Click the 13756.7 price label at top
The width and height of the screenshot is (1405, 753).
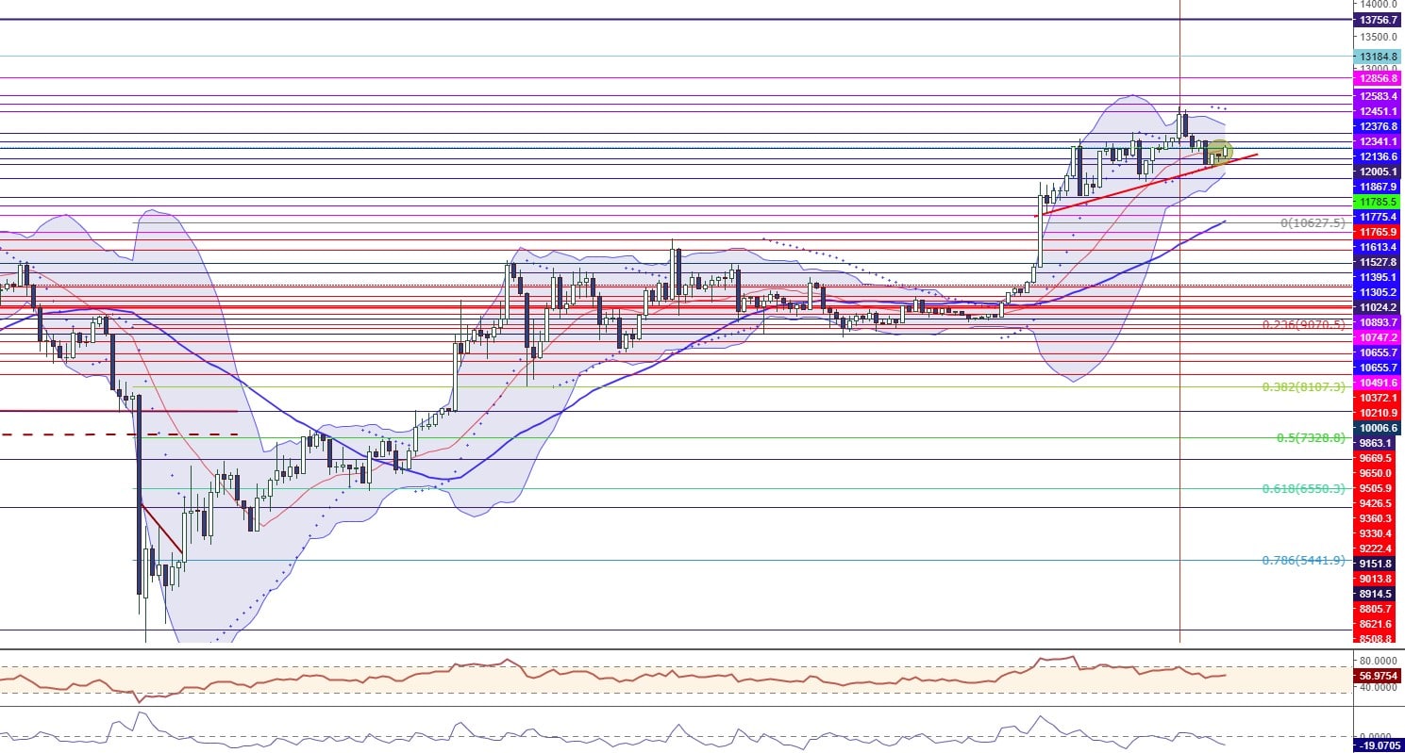coord(1379,20)
